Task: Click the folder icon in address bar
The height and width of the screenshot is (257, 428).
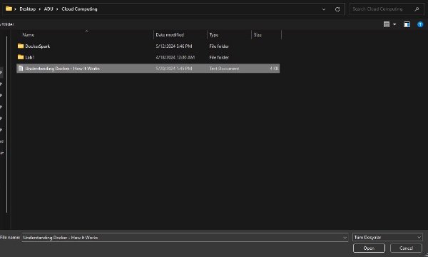Action: tap(9, 9)
